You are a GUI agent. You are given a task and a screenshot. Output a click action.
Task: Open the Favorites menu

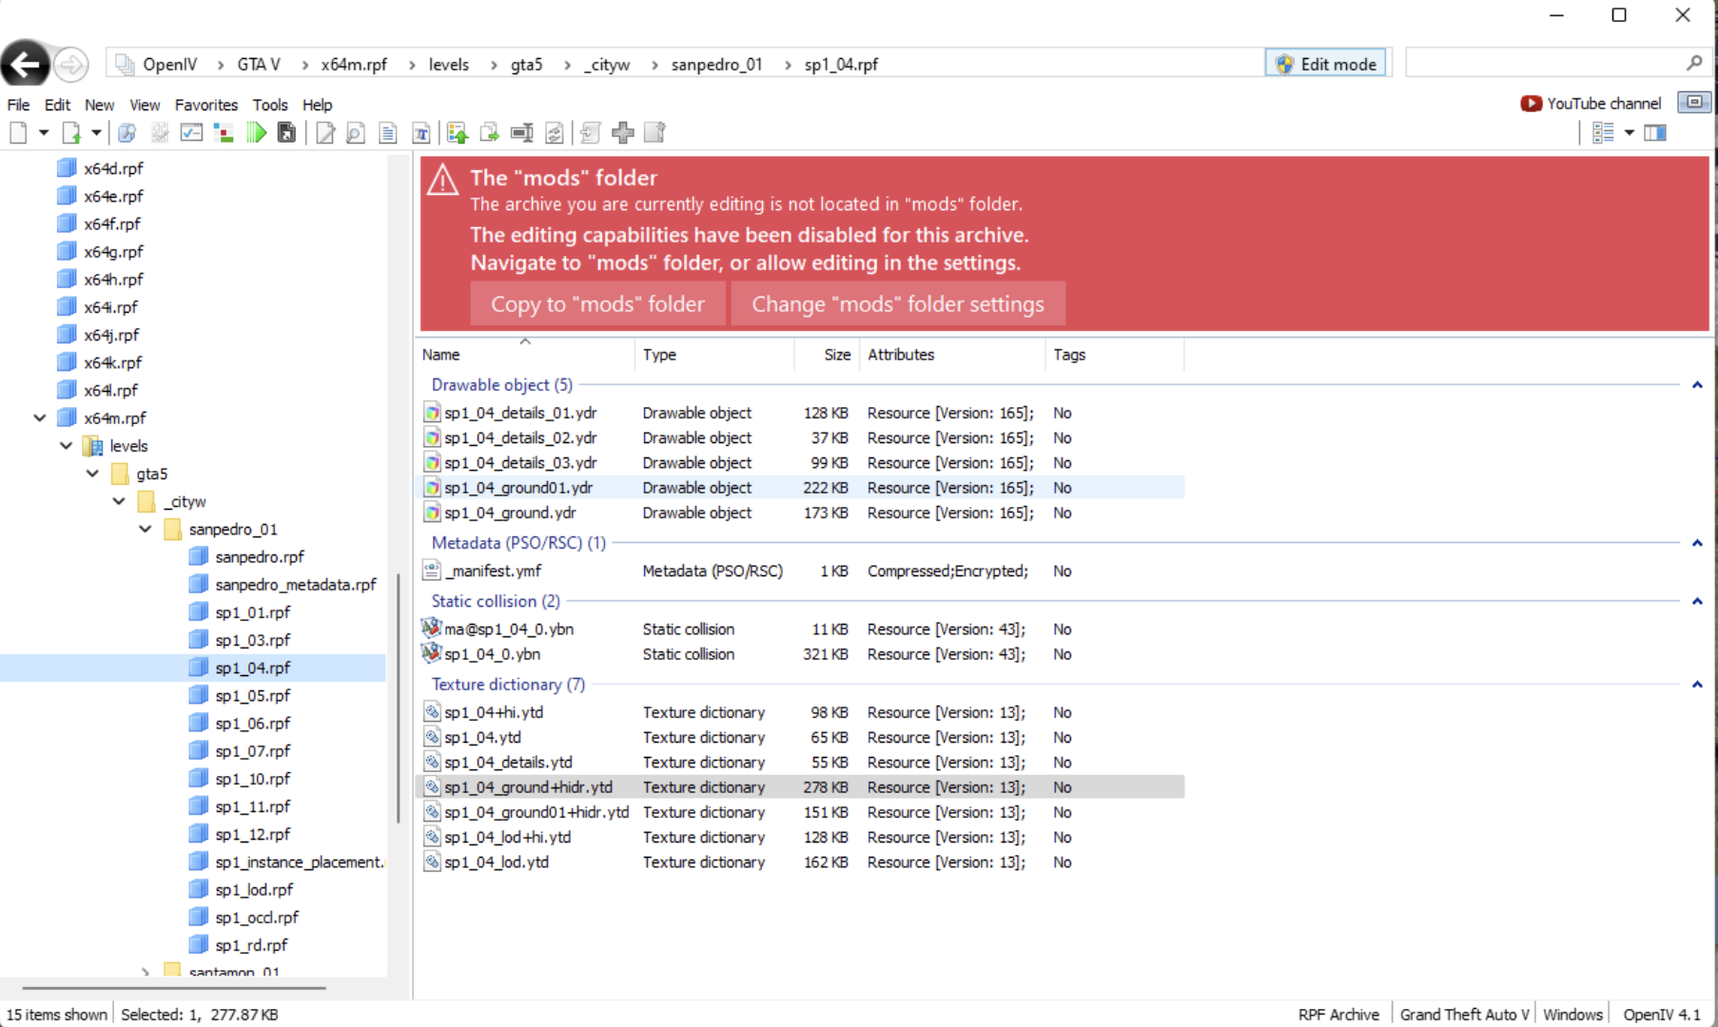pos(206,105)
